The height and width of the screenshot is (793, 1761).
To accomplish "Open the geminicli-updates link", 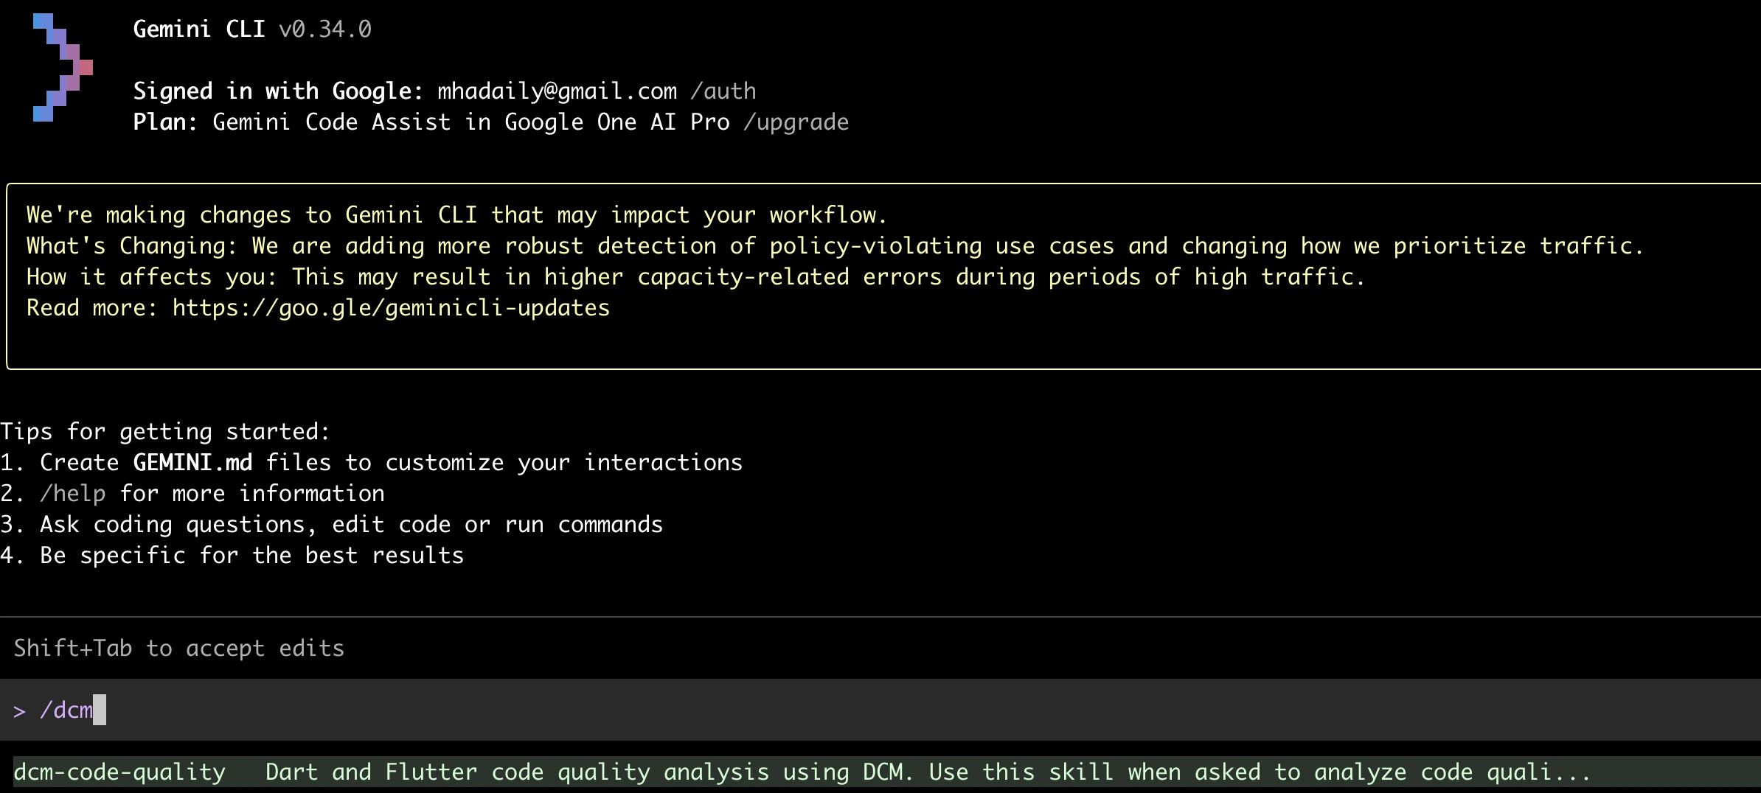I will point(391,308).
